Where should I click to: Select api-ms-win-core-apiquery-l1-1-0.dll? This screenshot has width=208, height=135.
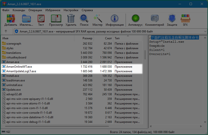pyautogui.click(x=30, y=99)
